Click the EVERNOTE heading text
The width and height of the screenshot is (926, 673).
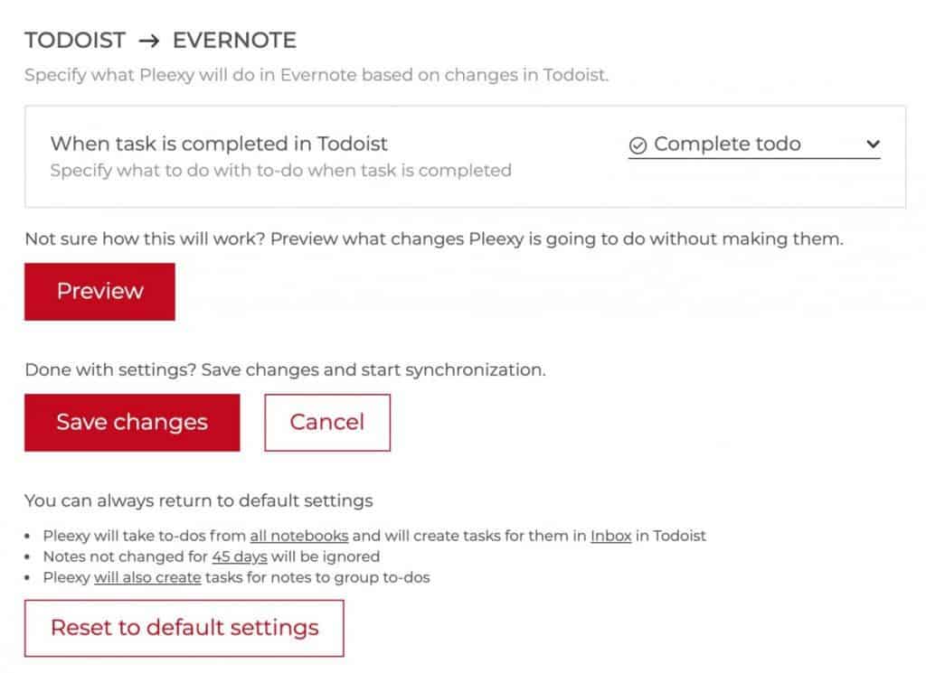[x=234, y=40]
